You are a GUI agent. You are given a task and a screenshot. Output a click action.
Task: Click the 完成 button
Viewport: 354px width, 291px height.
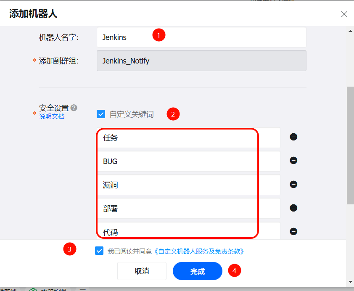(197, 271)
